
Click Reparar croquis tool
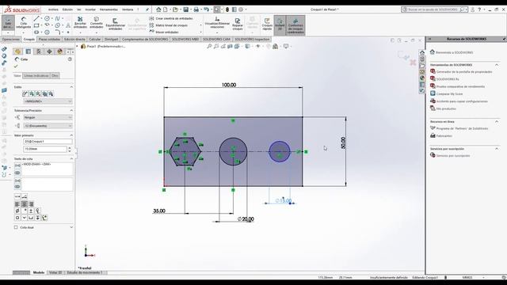pyautogui.click(x=238, y=25)
